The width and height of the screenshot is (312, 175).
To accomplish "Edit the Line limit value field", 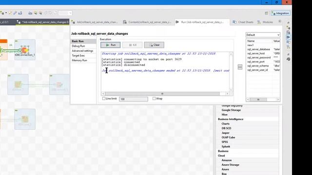I will point(134,99).
